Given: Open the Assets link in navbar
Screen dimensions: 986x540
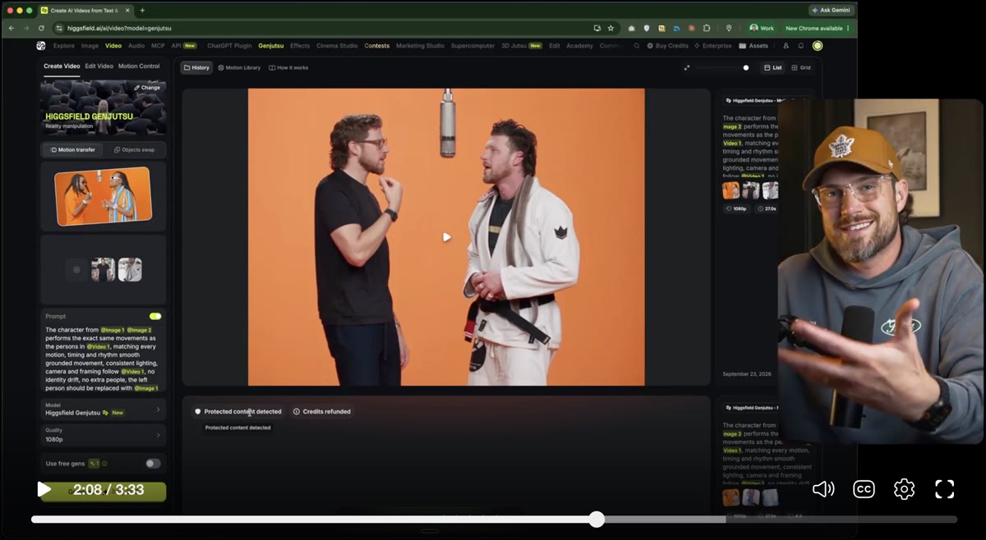Looking at the screenshot, I should 753,46.
